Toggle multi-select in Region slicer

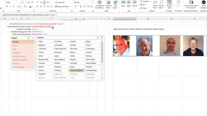click(29, 38)
